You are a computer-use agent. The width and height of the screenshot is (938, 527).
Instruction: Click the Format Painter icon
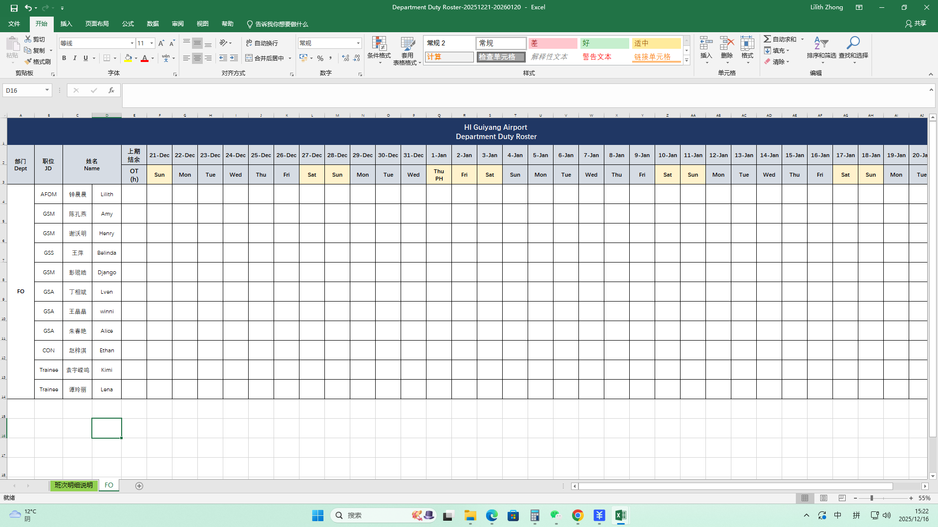pos(29,61)
